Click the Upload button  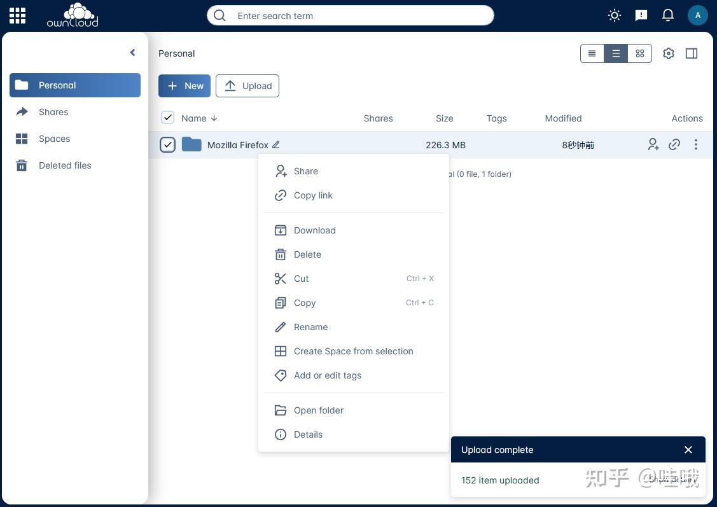(x=247, y=85)
